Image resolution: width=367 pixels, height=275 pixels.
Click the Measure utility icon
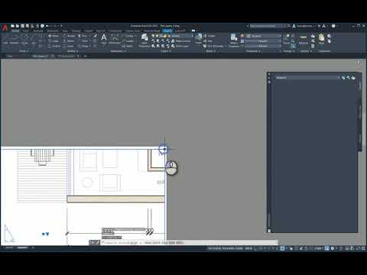pos(304,39)
